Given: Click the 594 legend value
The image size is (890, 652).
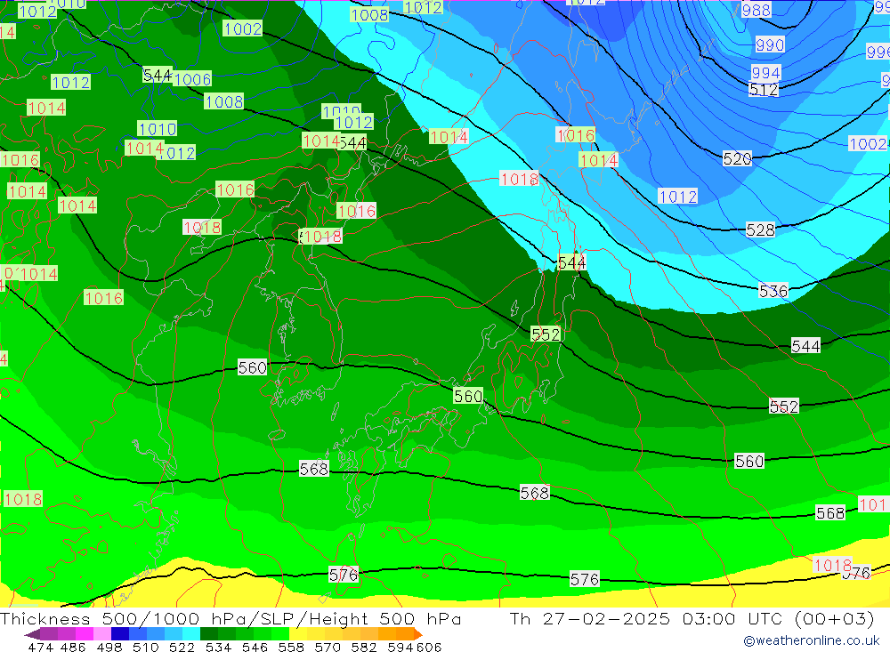Looking at the screenshot, I should (400, 647).
